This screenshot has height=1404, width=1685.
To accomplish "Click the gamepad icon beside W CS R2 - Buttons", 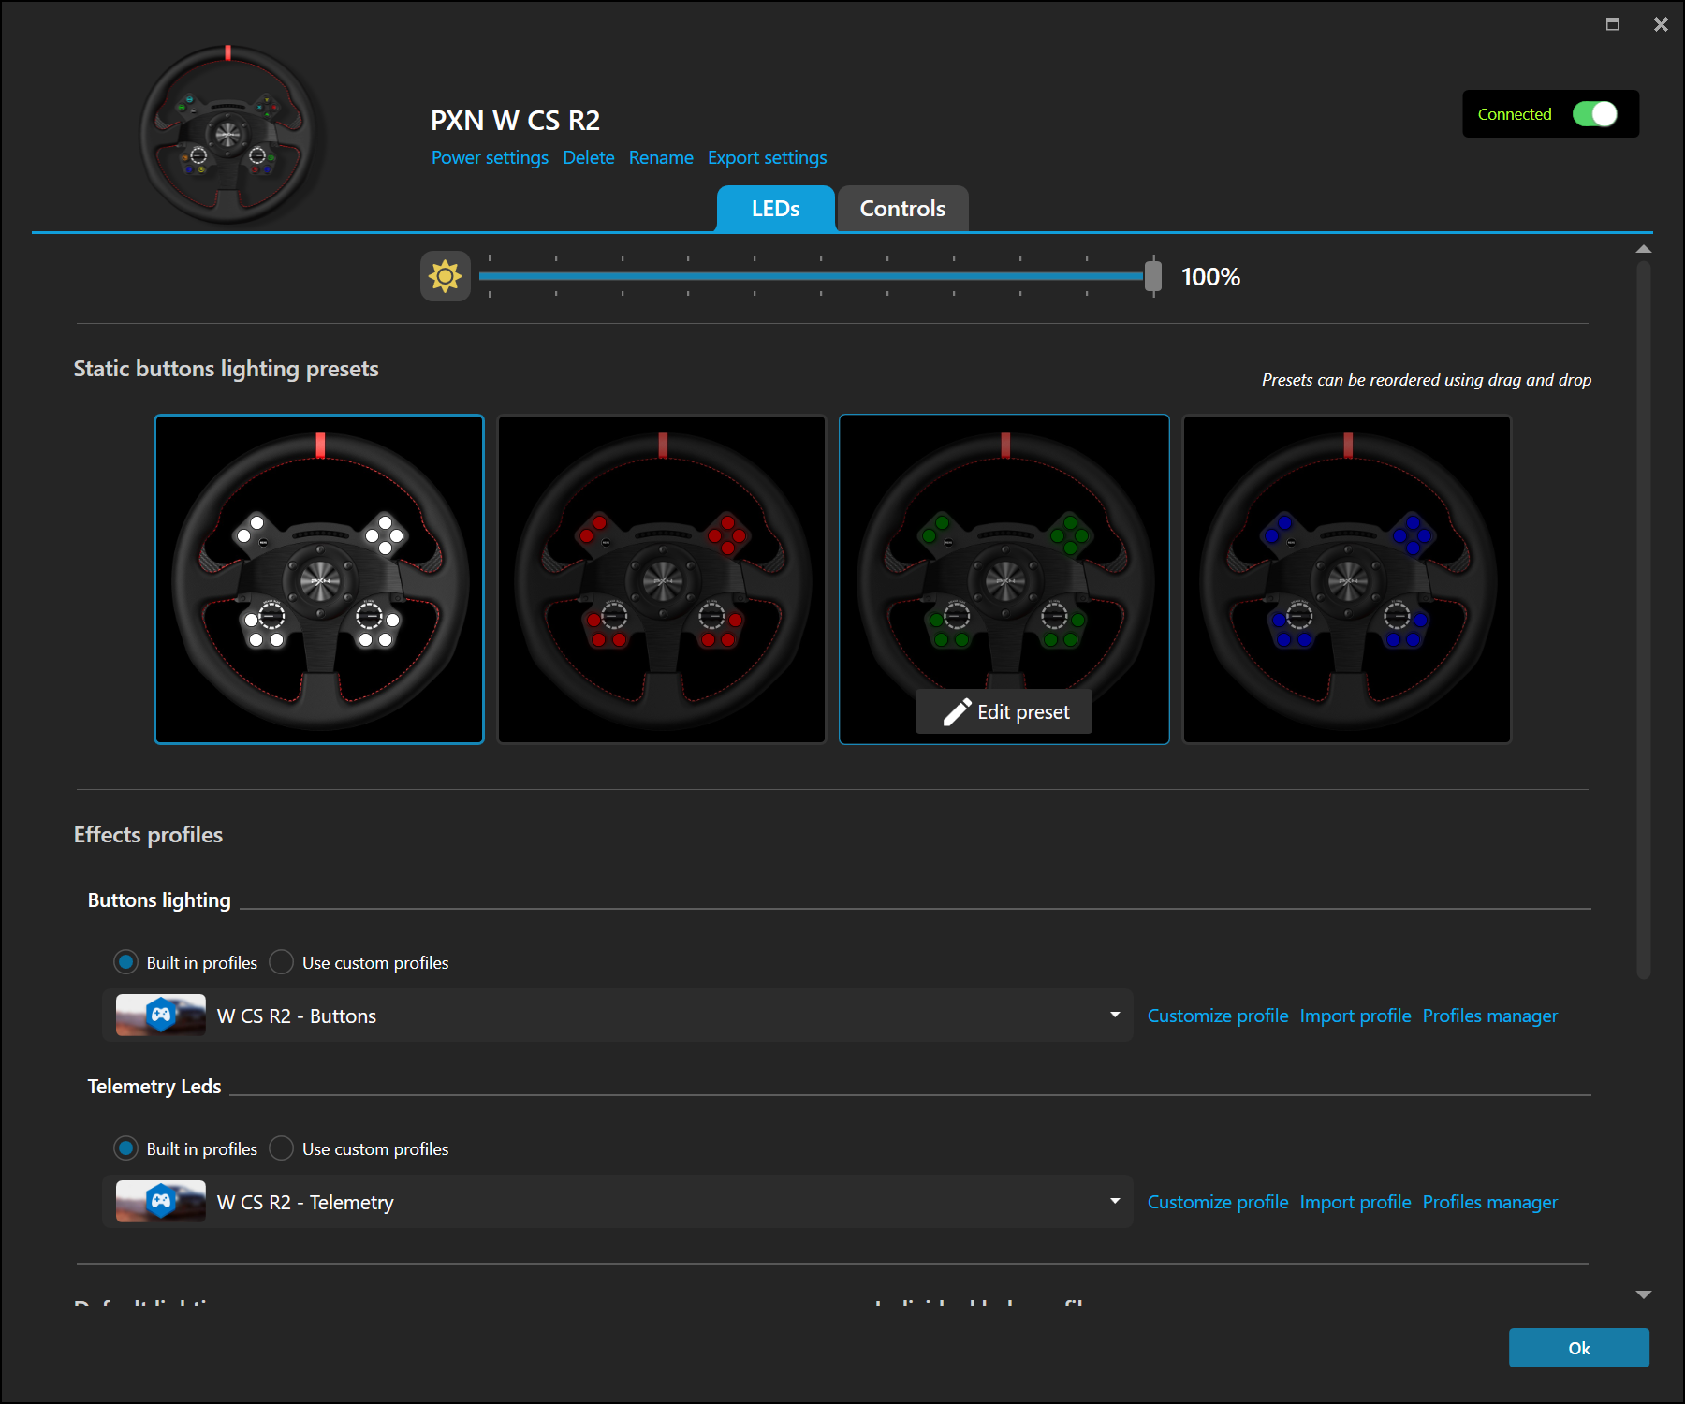I will pos(161,1016).
